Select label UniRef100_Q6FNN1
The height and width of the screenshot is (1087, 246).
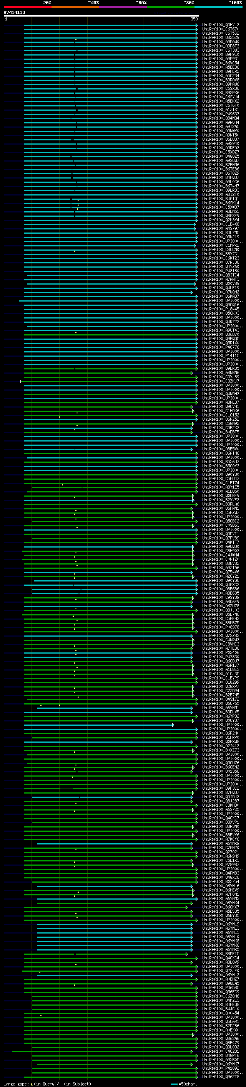point(221,509)
